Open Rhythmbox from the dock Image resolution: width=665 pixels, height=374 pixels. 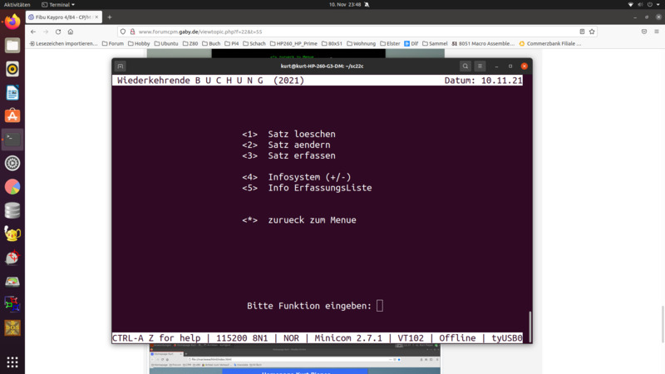[12, 69]
